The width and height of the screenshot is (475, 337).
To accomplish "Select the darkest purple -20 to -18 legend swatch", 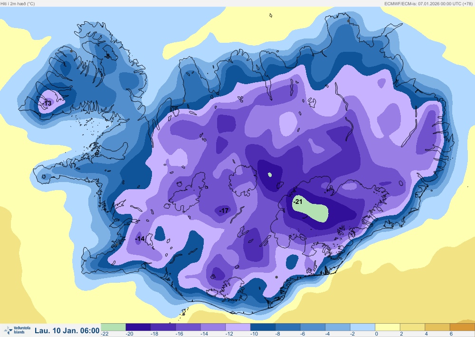I will [x=138, y=327].
